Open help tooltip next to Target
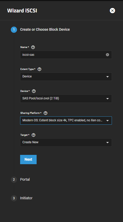This screenshot has width=123, height=222. point(34,135)
